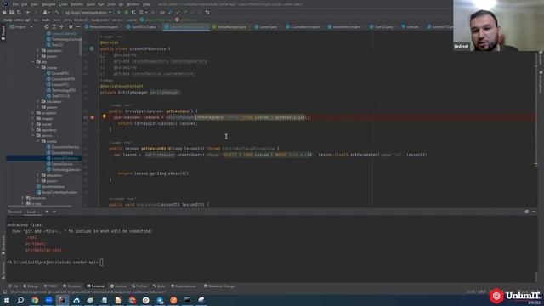Viewport: 544px width, 306px height.
Task: Open the StudyCenterApplication run configuration dropdown
Action: [x=88, y=12]
